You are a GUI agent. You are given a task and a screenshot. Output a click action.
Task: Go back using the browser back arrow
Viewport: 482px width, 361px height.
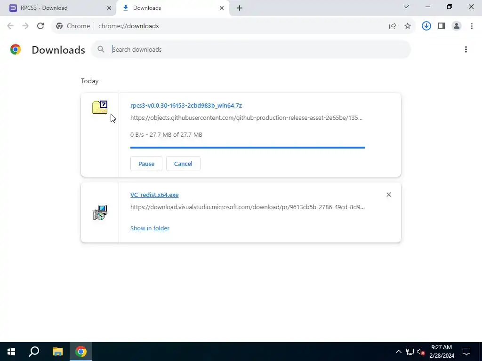(x=10, y=26)
